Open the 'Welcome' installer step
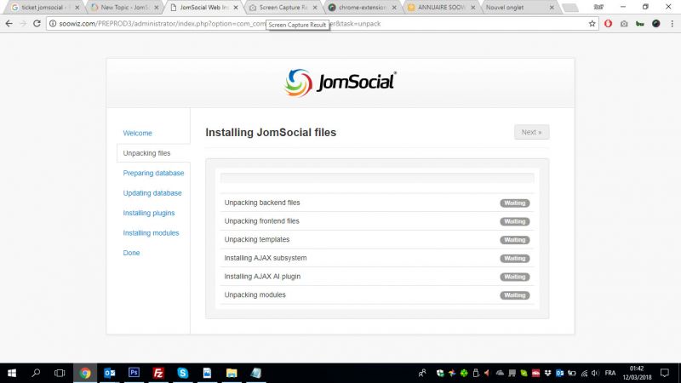The width and height of the screenshot is (681, 383). coord(137,133)
